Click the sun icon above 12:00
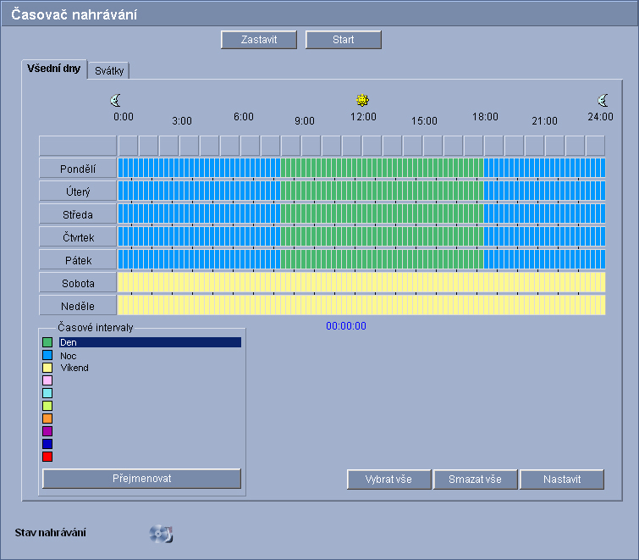Viewport: 639px width, 560px height. point(362,100)
